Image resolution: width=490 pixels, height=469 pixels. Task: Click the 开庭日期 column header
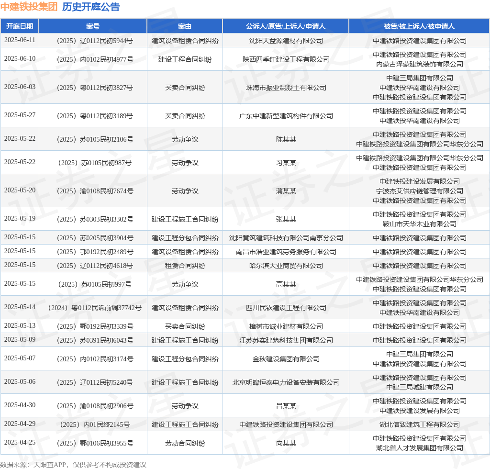click(20, 26)
